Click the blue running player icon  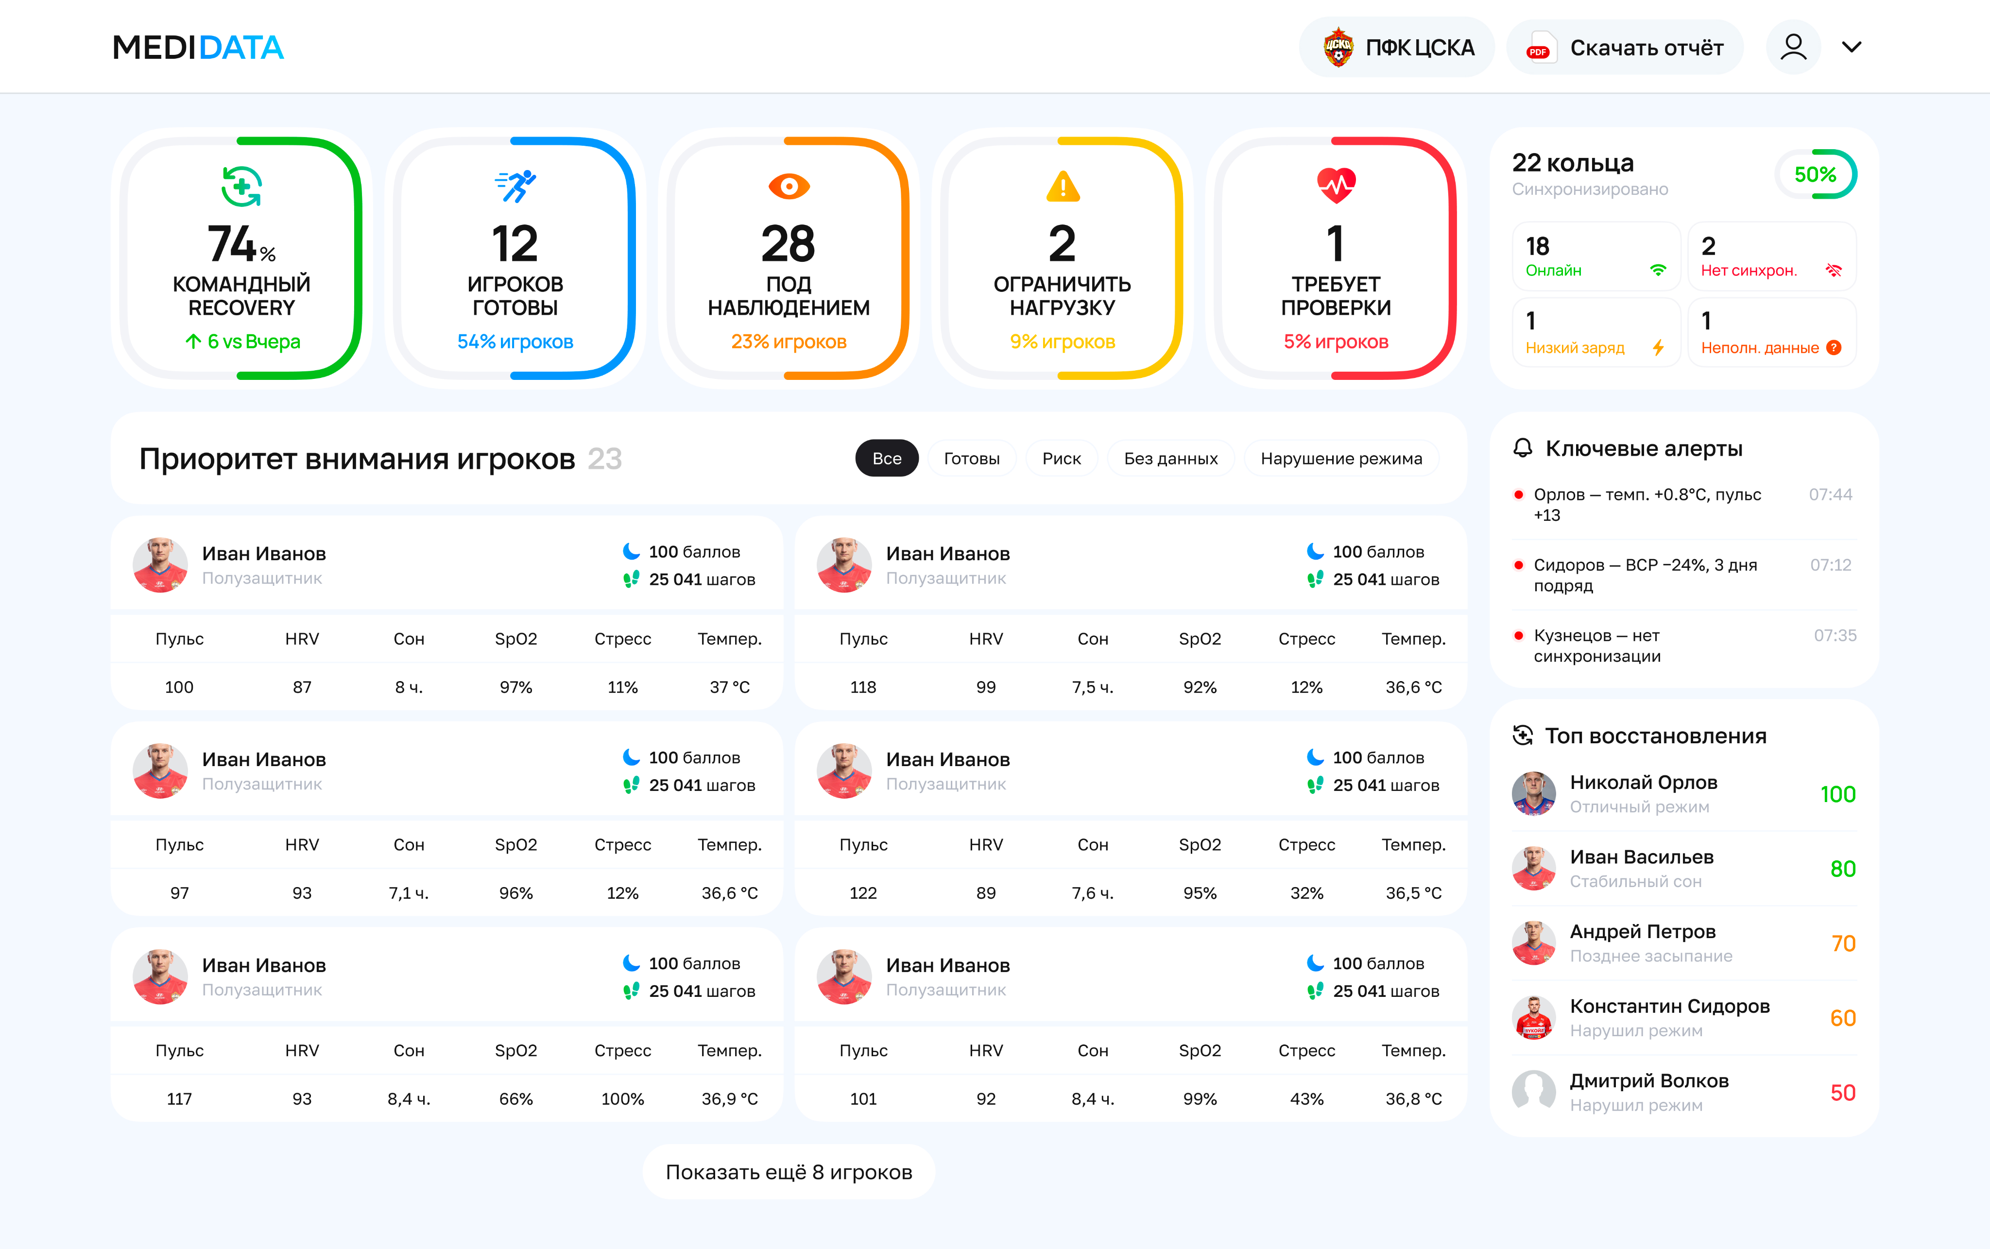coord(515,186)
